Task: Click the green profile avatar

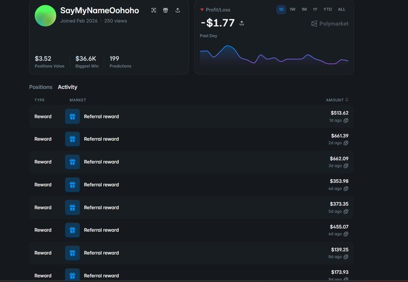Action: pyautogui.click(x=45, y=16)
